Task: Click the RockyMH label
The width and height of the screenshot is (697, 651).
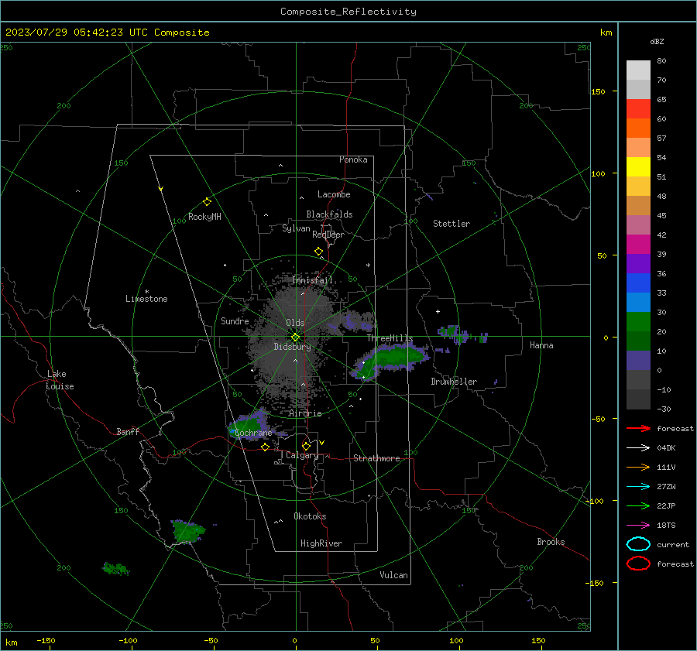Action: [x=204, y=217]
